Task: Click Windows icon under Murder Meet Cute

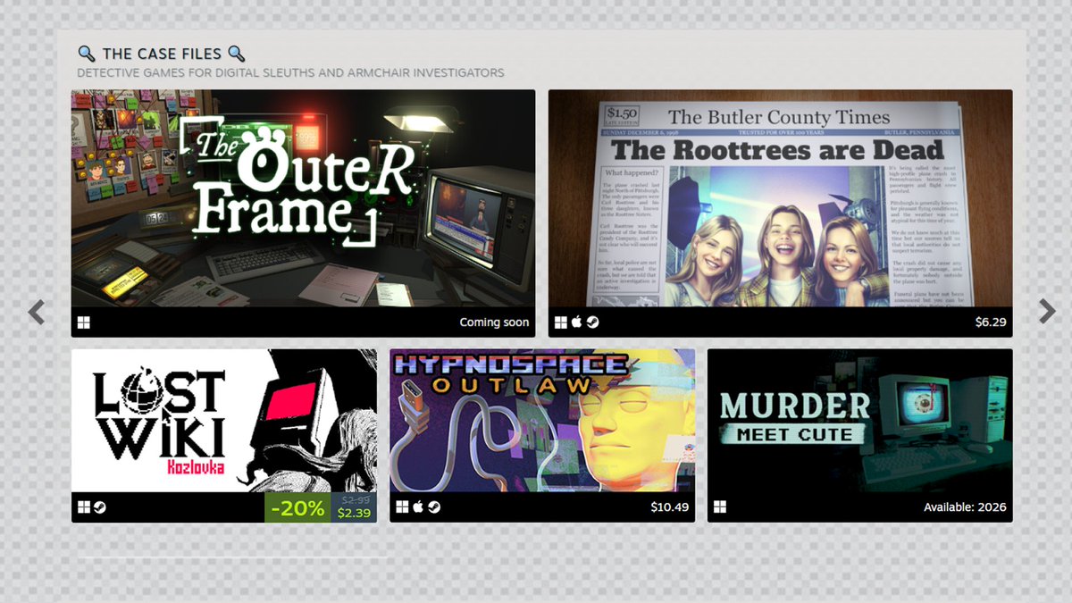Action: (720, 507)
